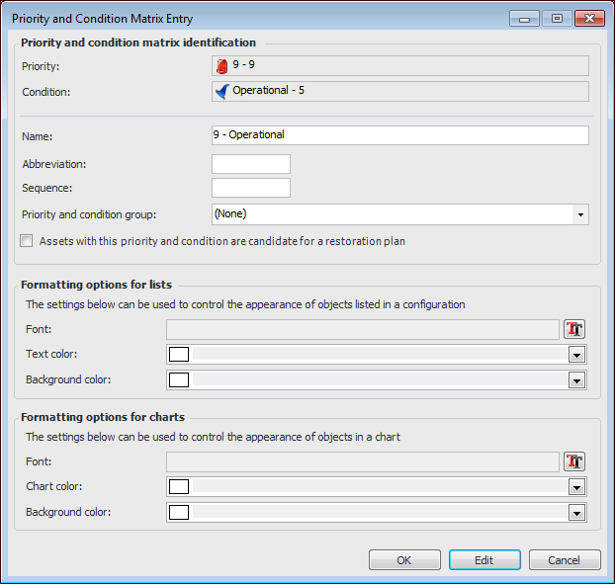The width and height of the screenshot is (615, 584).
Task: Click the blue Condition icon
Action: tap(222, 91)
